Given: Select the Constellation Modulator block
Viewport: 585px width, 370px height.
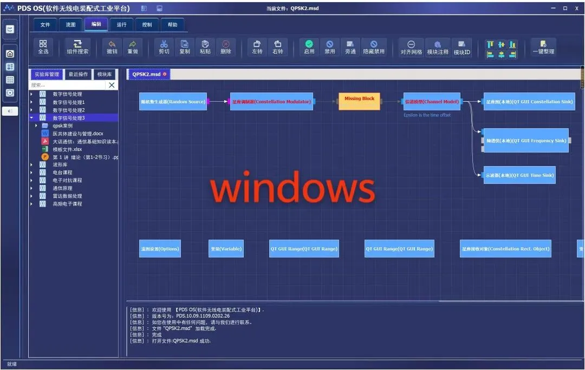Looking at the screenshot, I should [x=271, y=101].
